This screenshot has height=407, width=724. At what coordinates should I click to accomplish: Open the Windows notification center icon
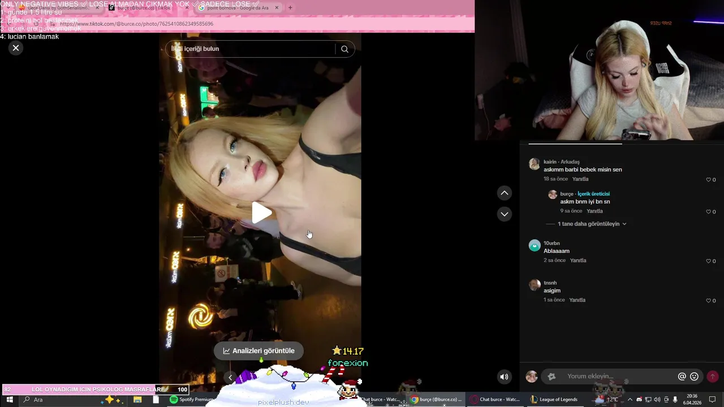(713, 400)
